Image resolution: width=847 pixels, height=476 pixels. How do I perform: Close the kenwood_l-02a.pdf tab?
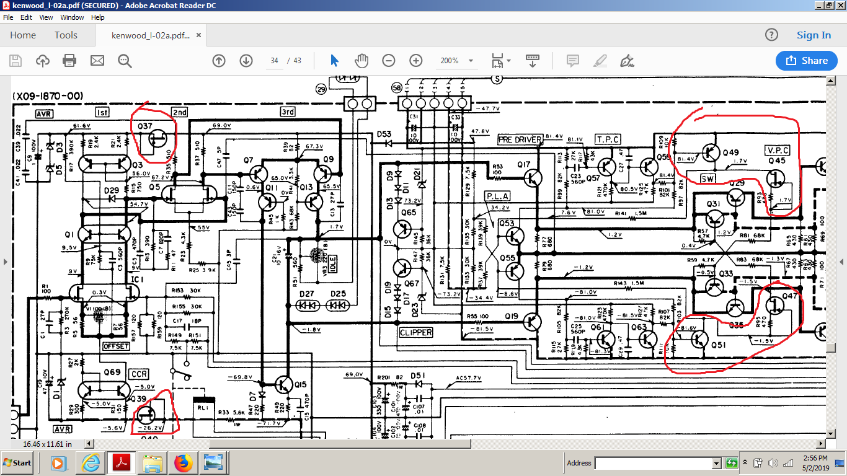pos(199,35)
